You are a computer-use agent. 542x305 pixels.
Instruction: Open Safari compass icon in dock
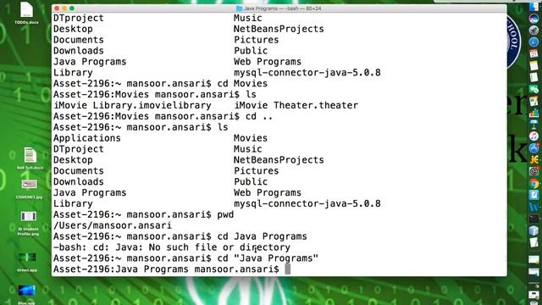534,42
